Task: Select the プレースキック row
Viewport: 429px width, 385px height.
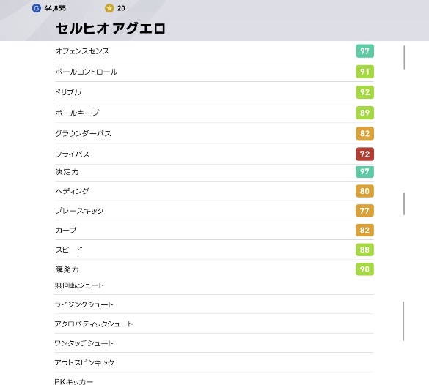Action: [214, 211]
